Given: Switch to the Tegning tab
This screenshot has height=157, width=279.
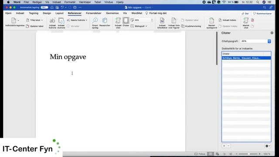Looking at the screenshot, I should click(34, 13).
